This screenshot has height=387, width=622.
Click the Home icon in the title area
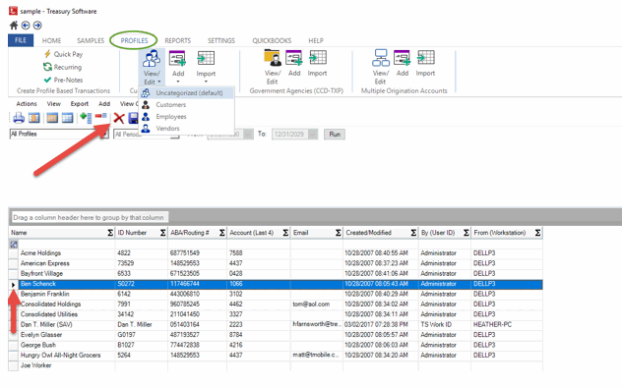click(14, 26)
